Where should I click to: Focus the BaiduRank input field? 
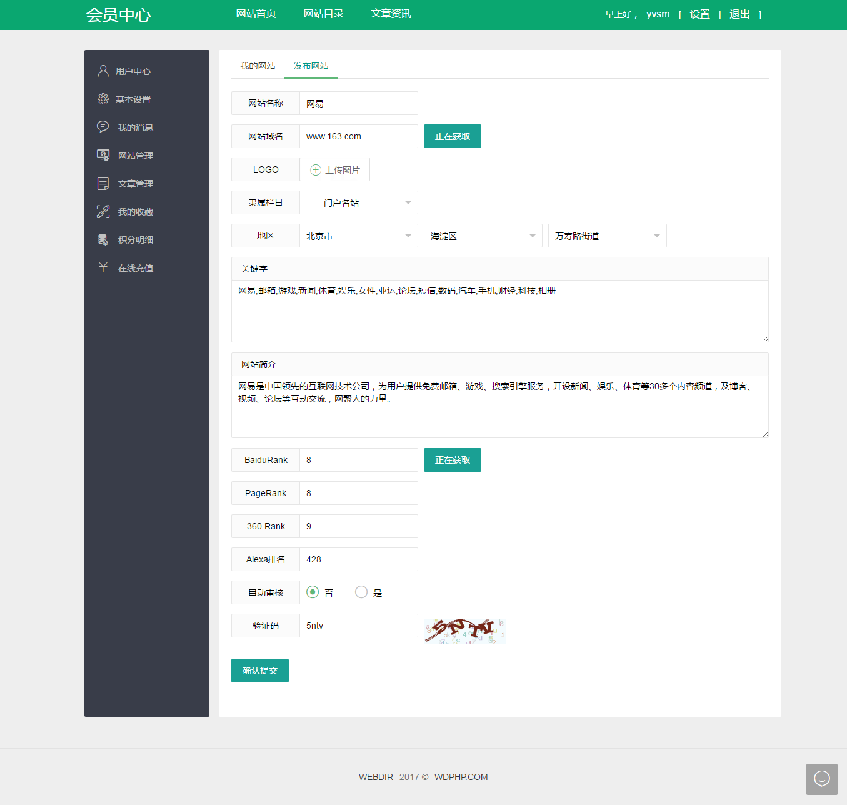click(x=359, y=460)
